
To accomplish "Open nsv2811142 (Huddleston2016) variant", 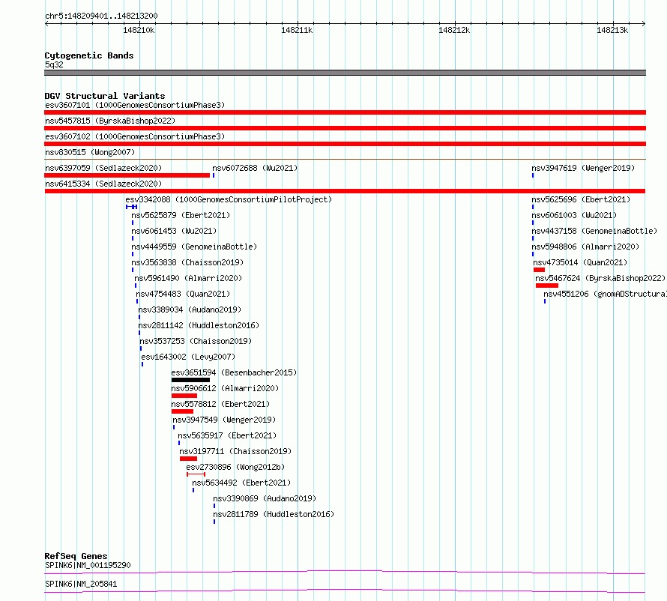I will tap(199, 325).
